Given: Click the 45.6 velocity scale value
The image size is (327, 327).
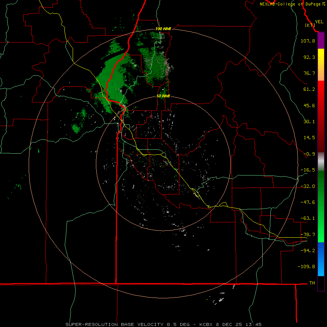Looking at the screenshot, I should (x=309, y=105).
